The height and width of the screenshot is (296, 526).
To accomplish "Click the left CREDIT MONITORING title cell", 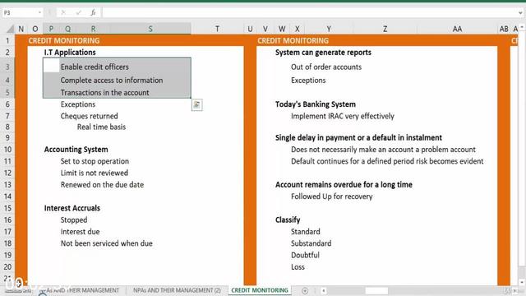I will (x=64, y=40).
